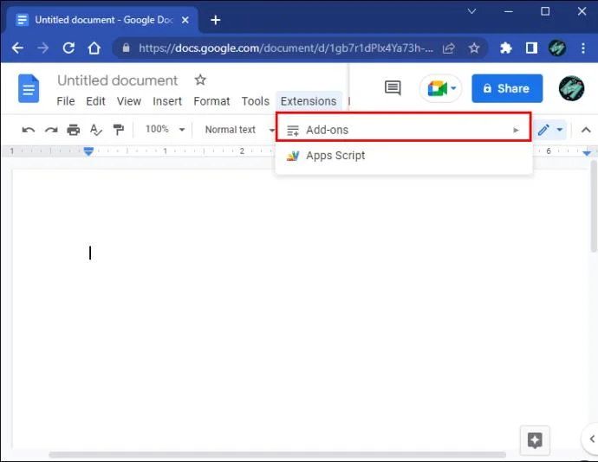Open the browser side panel icon
The image size is (598, 462).
[x=531, y=48]
